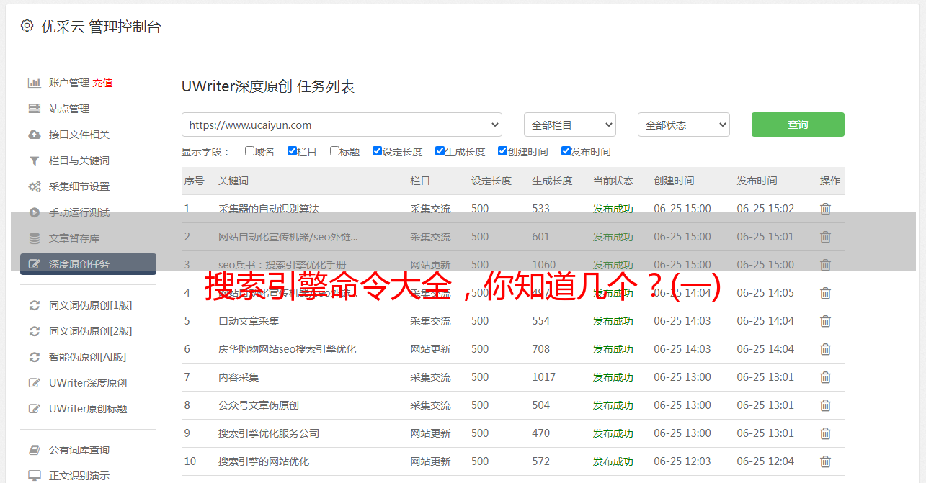Click keyword 搜索引擎的网站优化
Screen dimensions: 926x483
pyautogui.click(x=264, y=461)
